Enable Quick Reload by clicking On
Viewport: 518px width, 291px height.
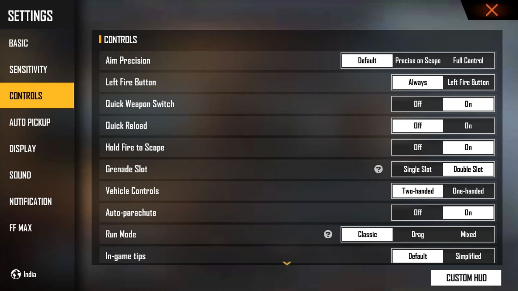pos(468,126)
